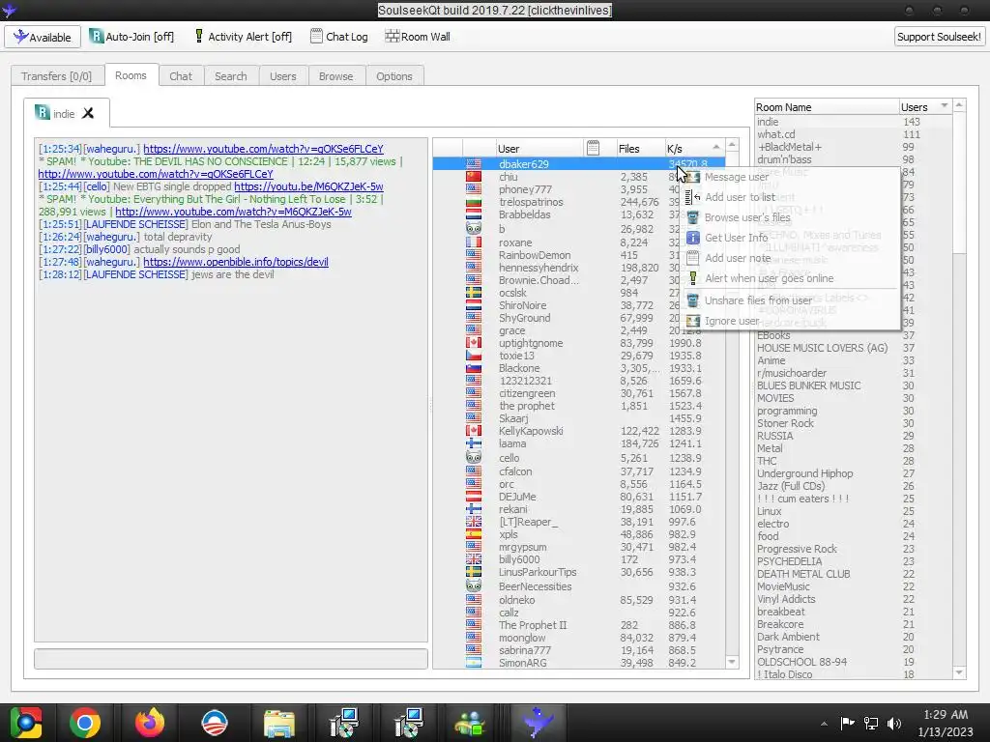The height and width of the screenshot is (742, 990).
Task: Select the indie room tab icon
Action: [x=43, y=112]
